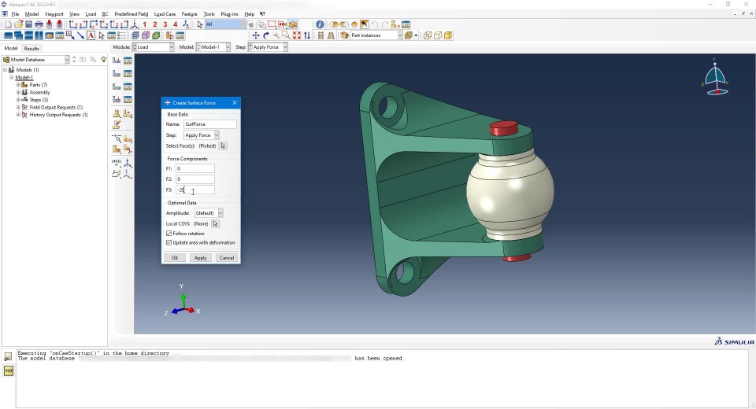
Task: Click the kernel command line interface icon
Action: point(8,371)
